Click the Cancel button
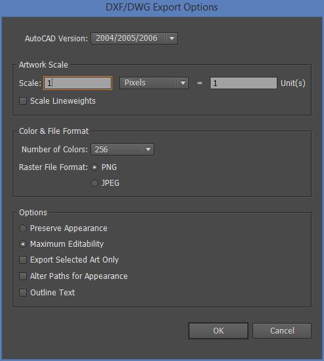324x361 pixels. pyautogui.click(x=282, y=331)
